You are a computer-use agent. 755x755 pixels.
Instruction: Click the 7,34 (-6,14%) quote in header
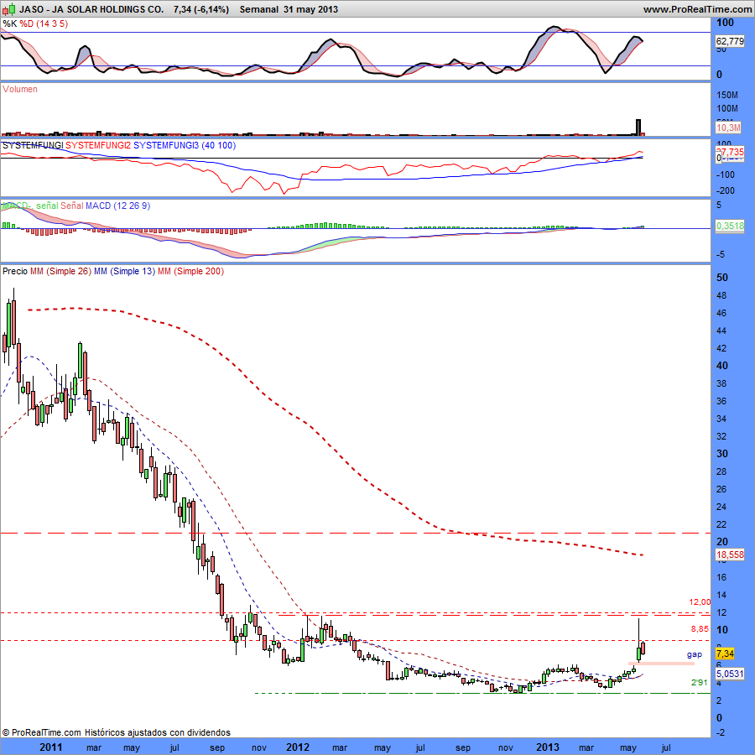point(201,9)
